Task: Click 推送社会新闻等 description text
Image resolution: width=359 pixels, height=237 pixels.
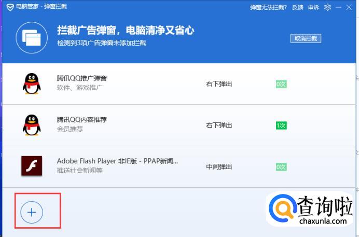Action: click(x=79, y=171)
